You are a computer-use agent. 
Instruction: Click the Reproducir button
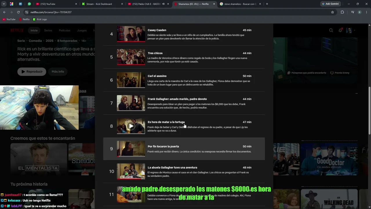[32, 72]
